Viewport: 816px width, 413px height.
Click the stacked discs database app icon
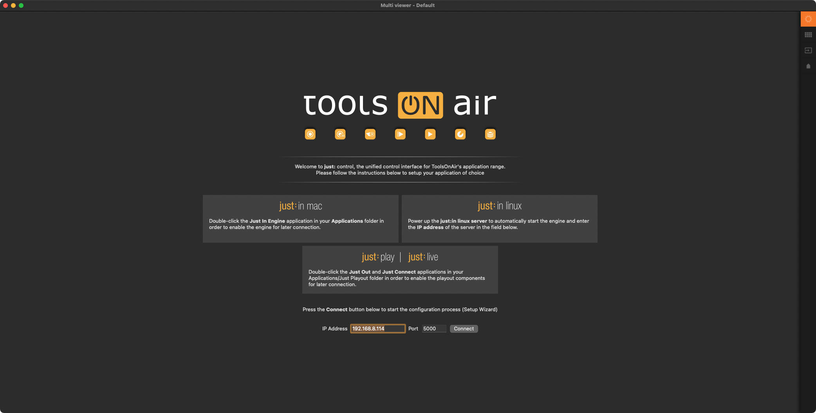click(490, 134)
